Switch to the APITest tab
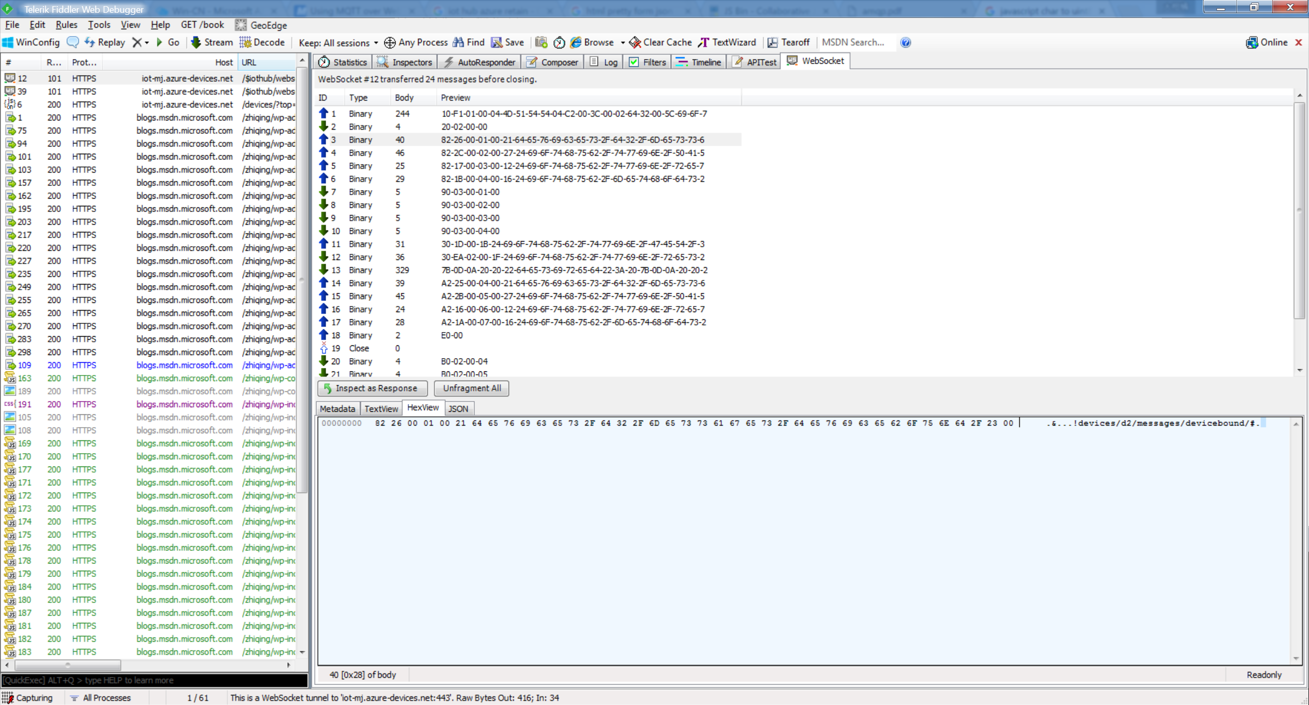The image size is (1309, 705). click(754, 62)
